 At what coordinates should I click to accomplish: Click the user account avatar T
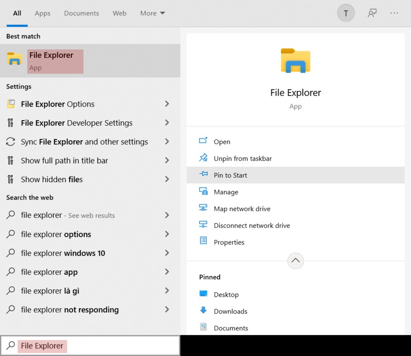[x=346, y=13]
